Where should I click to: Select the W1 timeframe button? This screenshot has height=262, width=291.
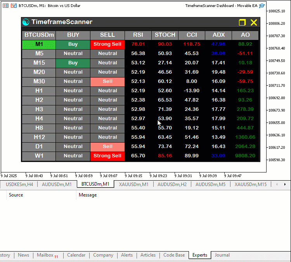(x=39, y=156)
